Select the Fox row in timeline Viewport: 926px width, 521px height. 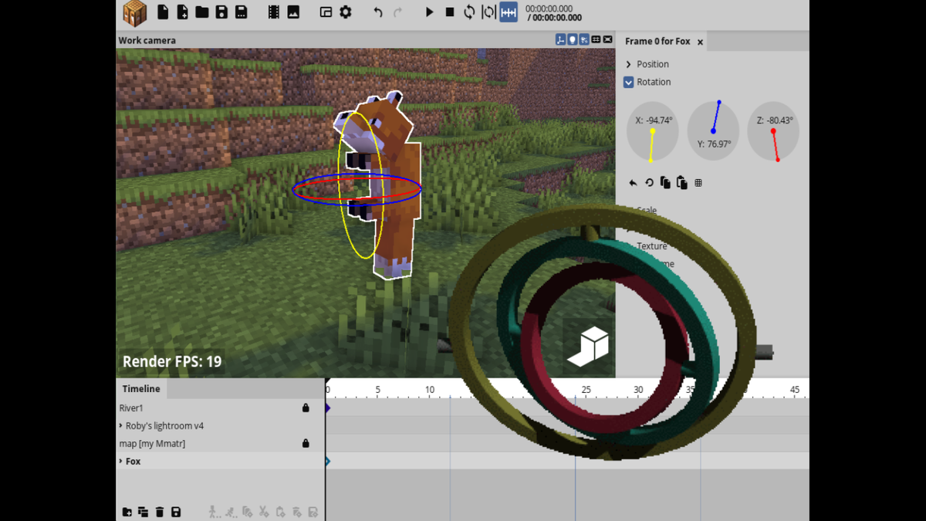[220, 461]
